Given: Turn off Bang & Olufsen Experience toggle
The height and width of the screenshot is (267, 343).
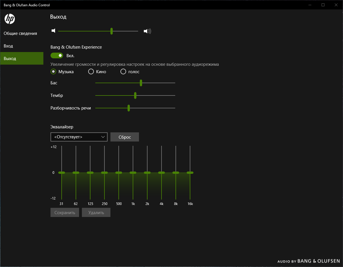Looking at the screenshot, I should (x=57, y=55).
